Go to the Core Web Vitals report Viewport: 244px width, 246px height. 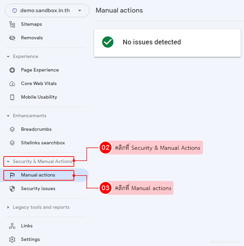[39, 84]
